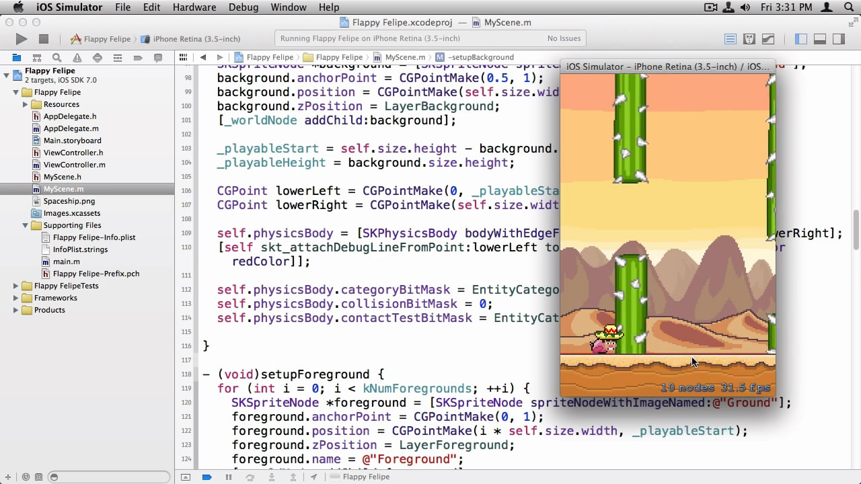Screen dimensions: 861x484
Task: Go forward with the jump bar right arrow
Action: [219, 58]
